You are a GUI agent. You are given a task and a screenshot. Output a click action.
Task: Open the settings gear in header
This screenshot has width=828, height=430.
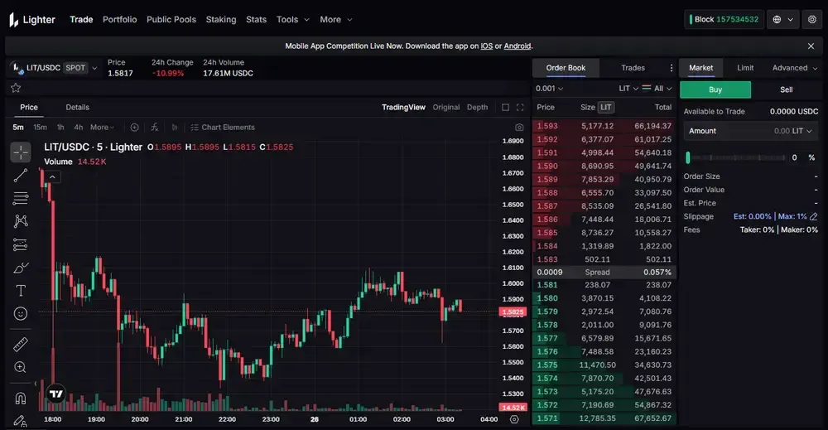812,20
